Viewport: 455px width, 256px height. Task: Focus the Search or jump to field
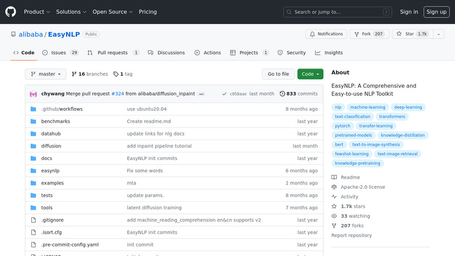pos(337,12)
